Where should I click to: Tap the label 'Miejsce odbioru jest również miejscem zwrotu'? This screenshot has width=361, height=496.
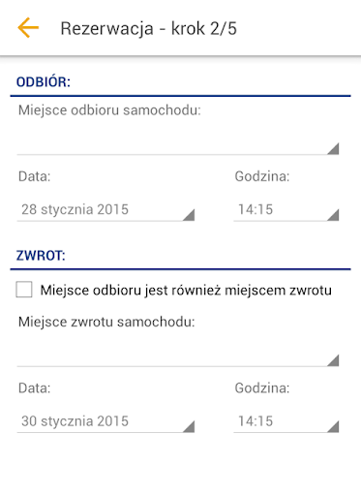186,290
